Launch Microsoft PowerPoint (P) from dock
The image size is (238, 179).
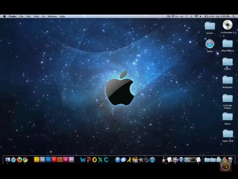(x=89, y=160)
